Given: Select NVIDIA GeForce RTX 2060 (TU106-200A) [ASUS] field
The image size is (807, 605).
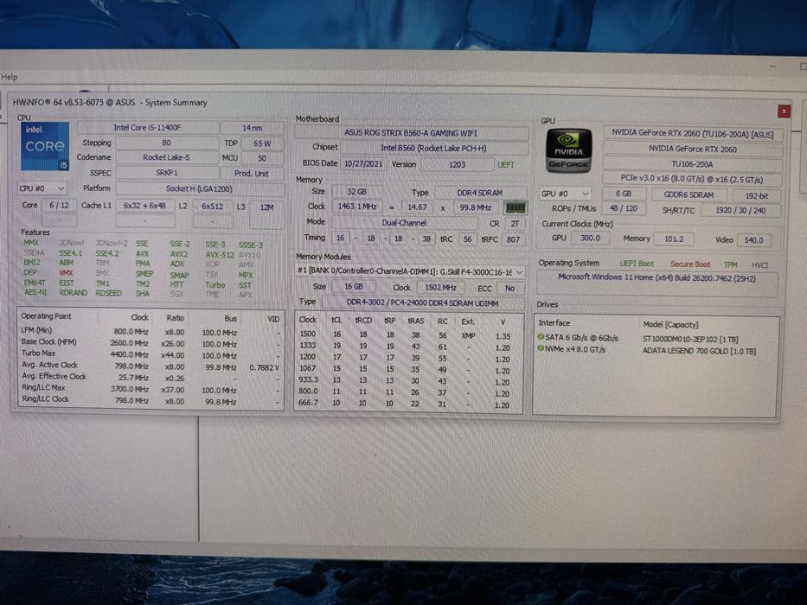Looking at the screenshot, I should tap(692, 134).
